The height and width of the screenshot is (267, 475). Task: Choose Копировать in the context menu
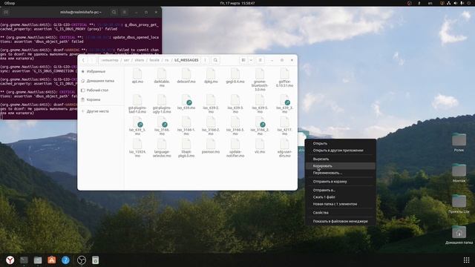340,166
